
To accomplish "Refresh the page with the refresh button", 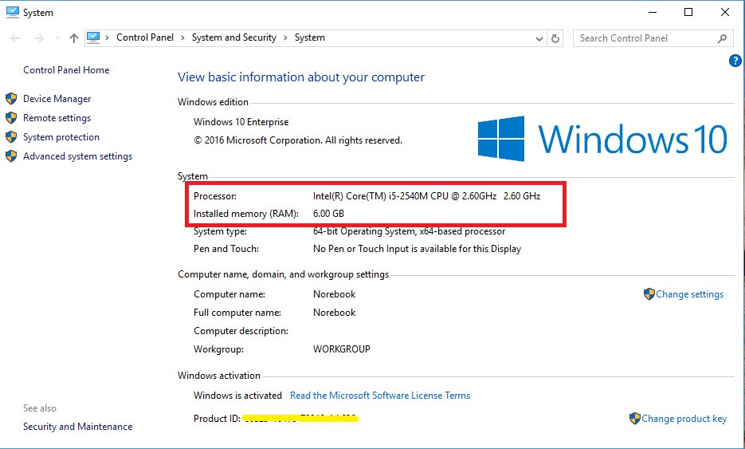I will [x=555, y=38].
